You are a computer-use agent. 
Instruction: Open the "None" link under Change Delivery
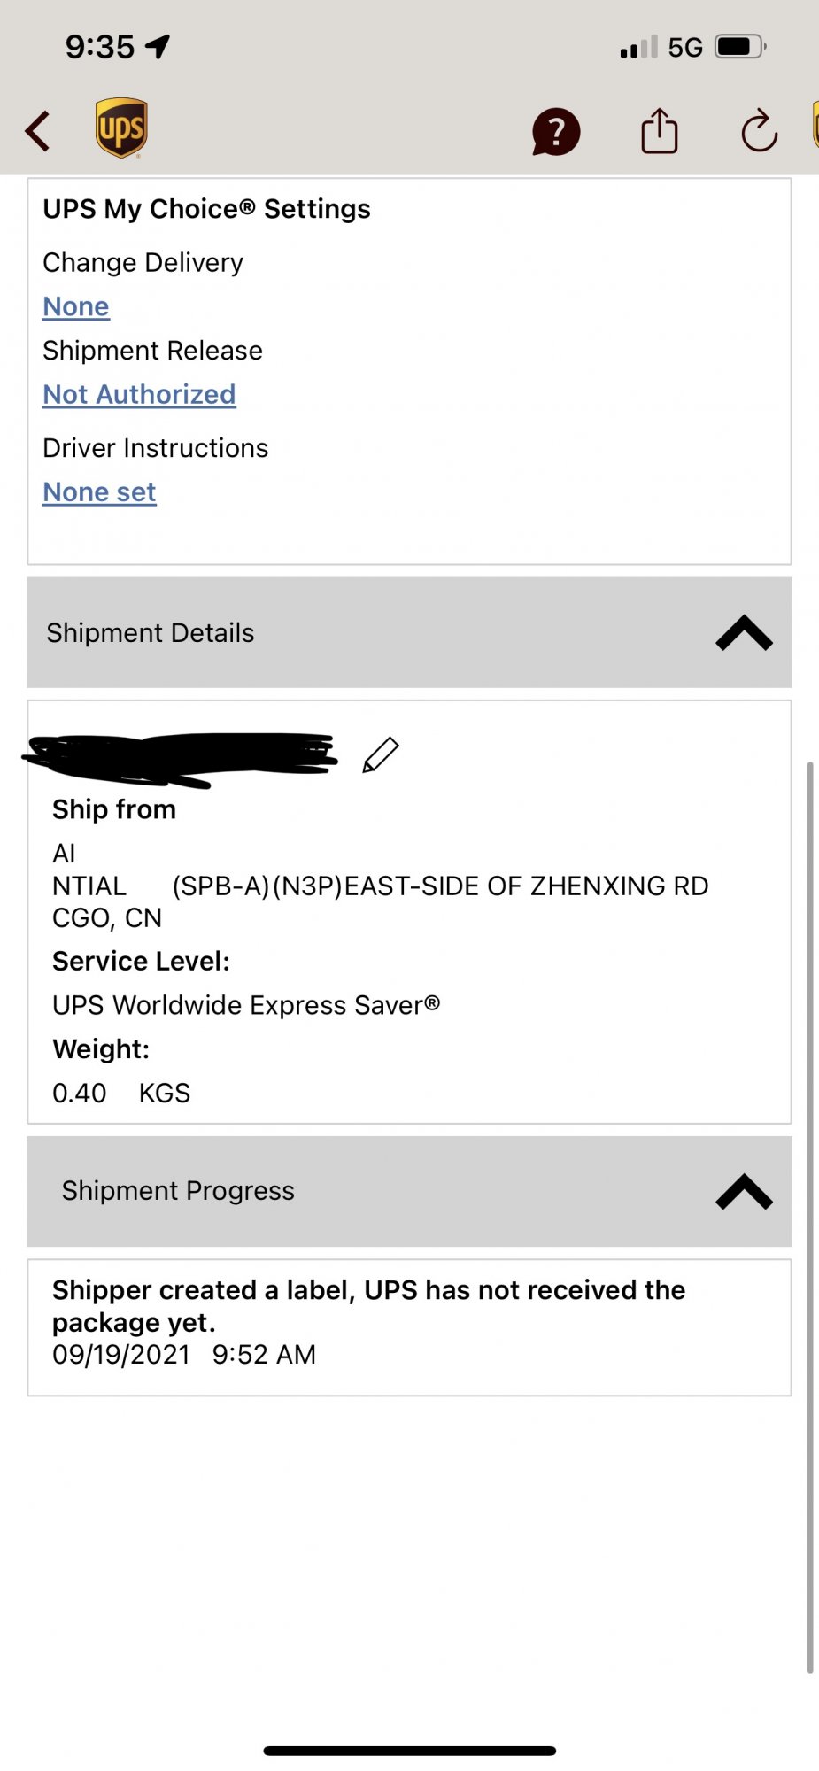point(76,306)
